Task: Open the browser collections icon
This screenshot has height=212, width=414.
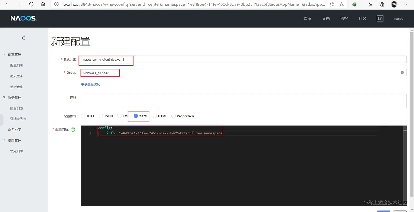Action: (382, 4)
